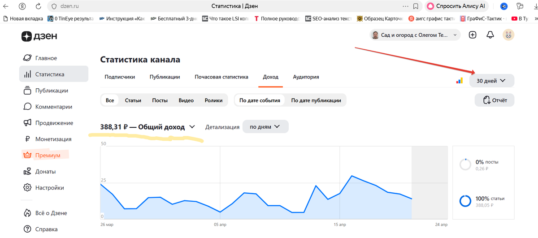This screenshot has width=538, height=238.
Task: Open the channel name selector dropdown
Action: coord(415,35)
